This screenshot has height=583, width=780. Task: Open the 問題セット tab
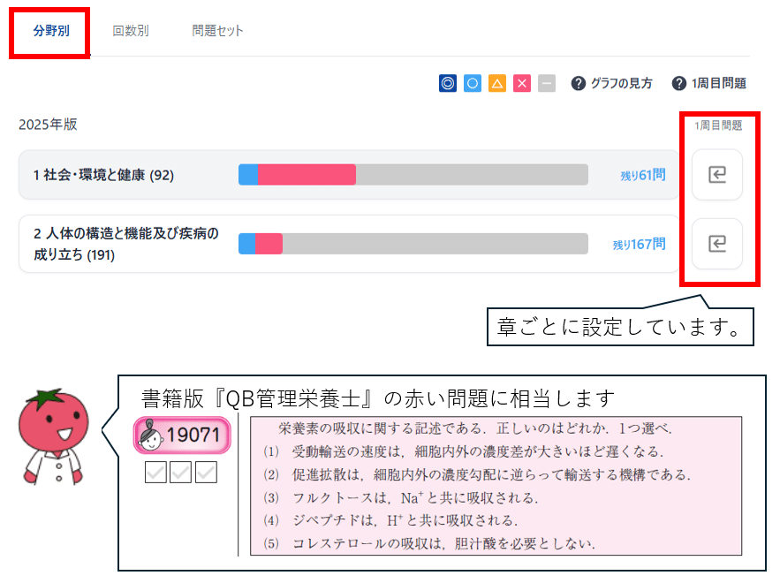pos(217,31)
